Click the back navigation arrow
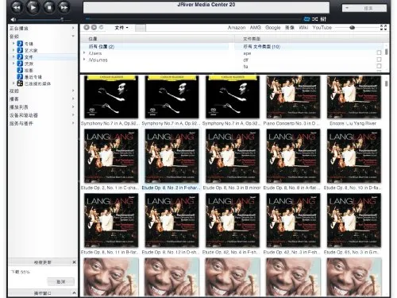The width and height of the screenshot is (397, 298). [87, 27]
